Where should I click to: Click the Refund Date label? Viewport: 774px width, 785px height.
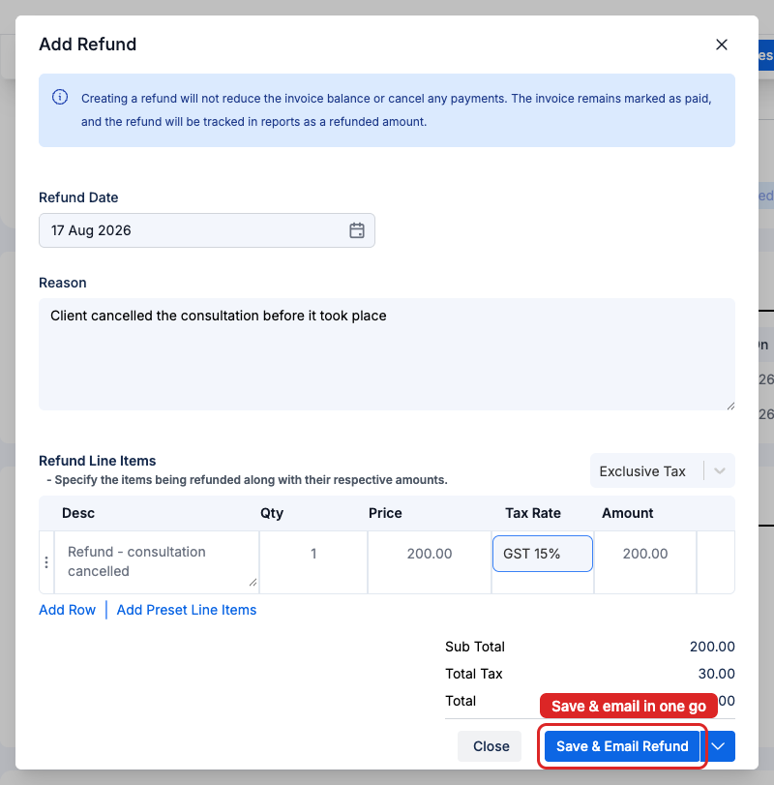[x=78, y=197]
